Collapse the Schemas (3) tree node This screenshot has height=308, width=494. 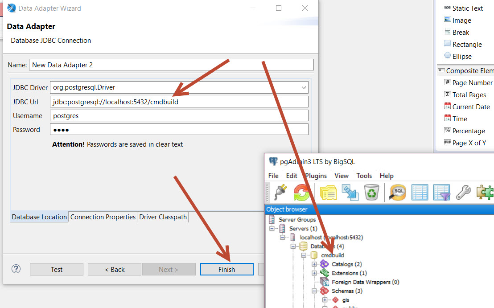[x=314, y=291]
